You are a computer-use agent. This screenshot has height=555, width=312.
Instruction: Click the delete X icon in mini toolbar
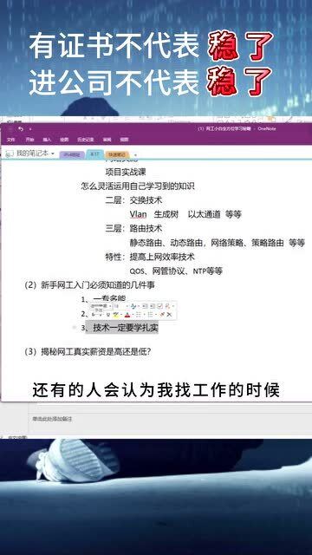click(169, 314)
